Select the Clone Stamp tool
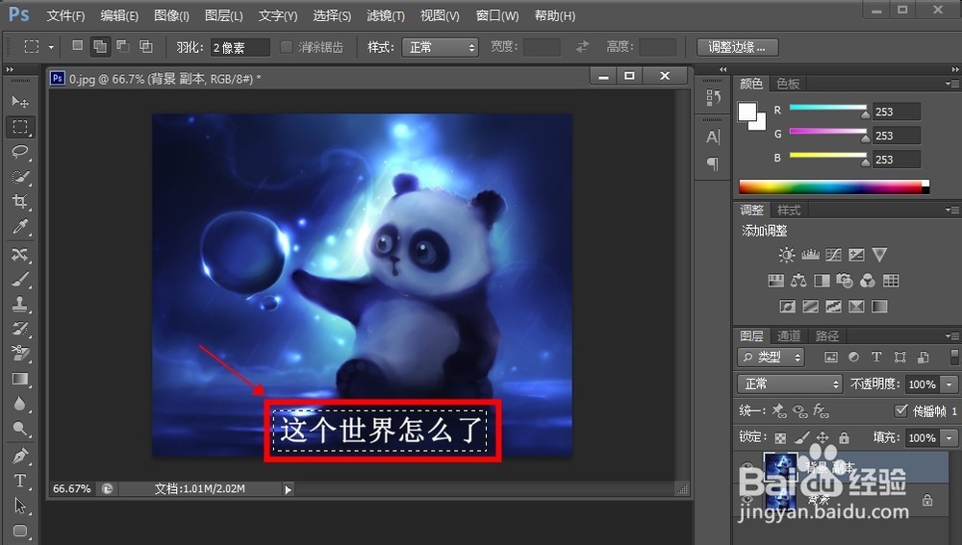This screenshot has height=545, width=962. (x=20, y=304)
